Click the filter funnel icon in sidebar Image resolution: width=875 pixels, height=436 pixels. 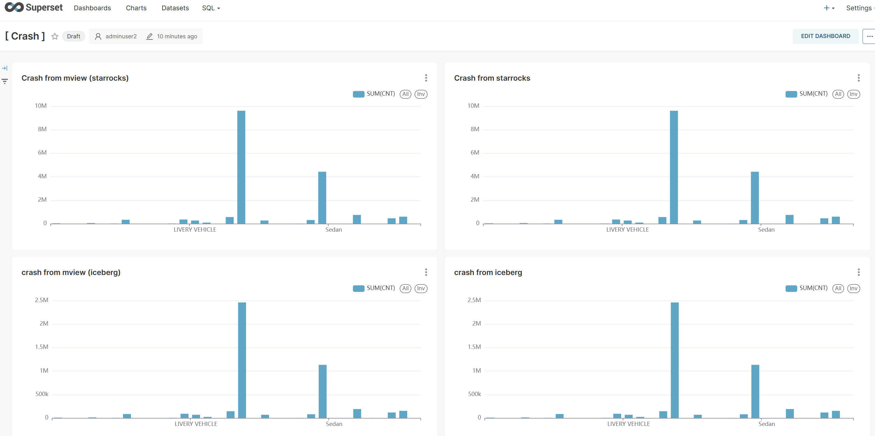(4, 81)
